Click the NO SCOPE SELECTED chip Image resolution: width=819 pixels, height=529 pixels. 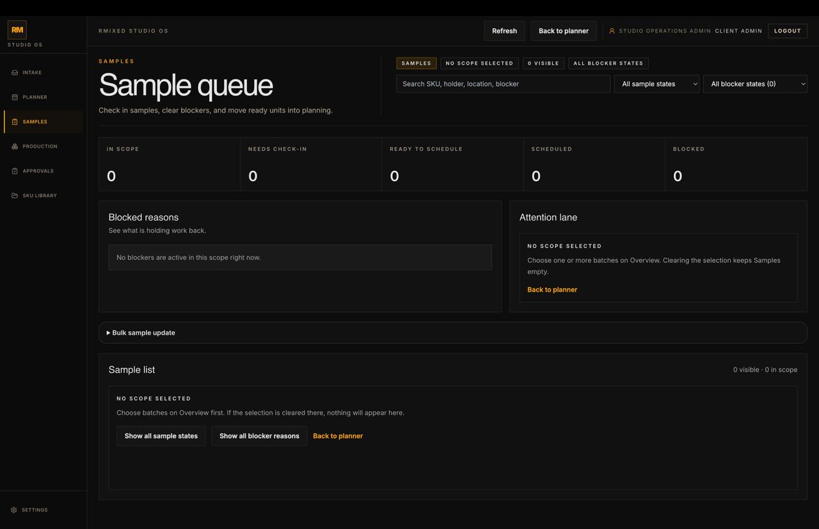(x=479, y=63)
